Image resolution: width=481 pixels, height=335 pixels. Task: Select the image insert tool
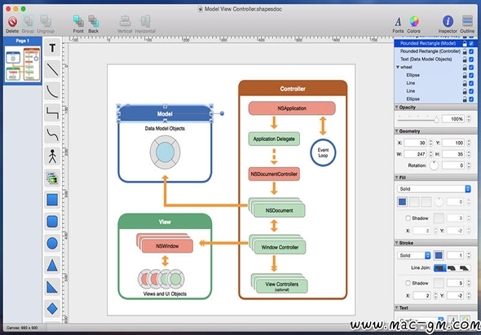(x=52, y=178)
